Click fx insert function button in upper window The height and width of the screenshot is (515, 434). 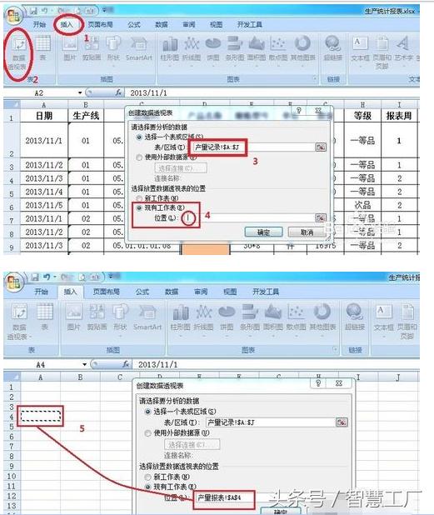(118, 93)
